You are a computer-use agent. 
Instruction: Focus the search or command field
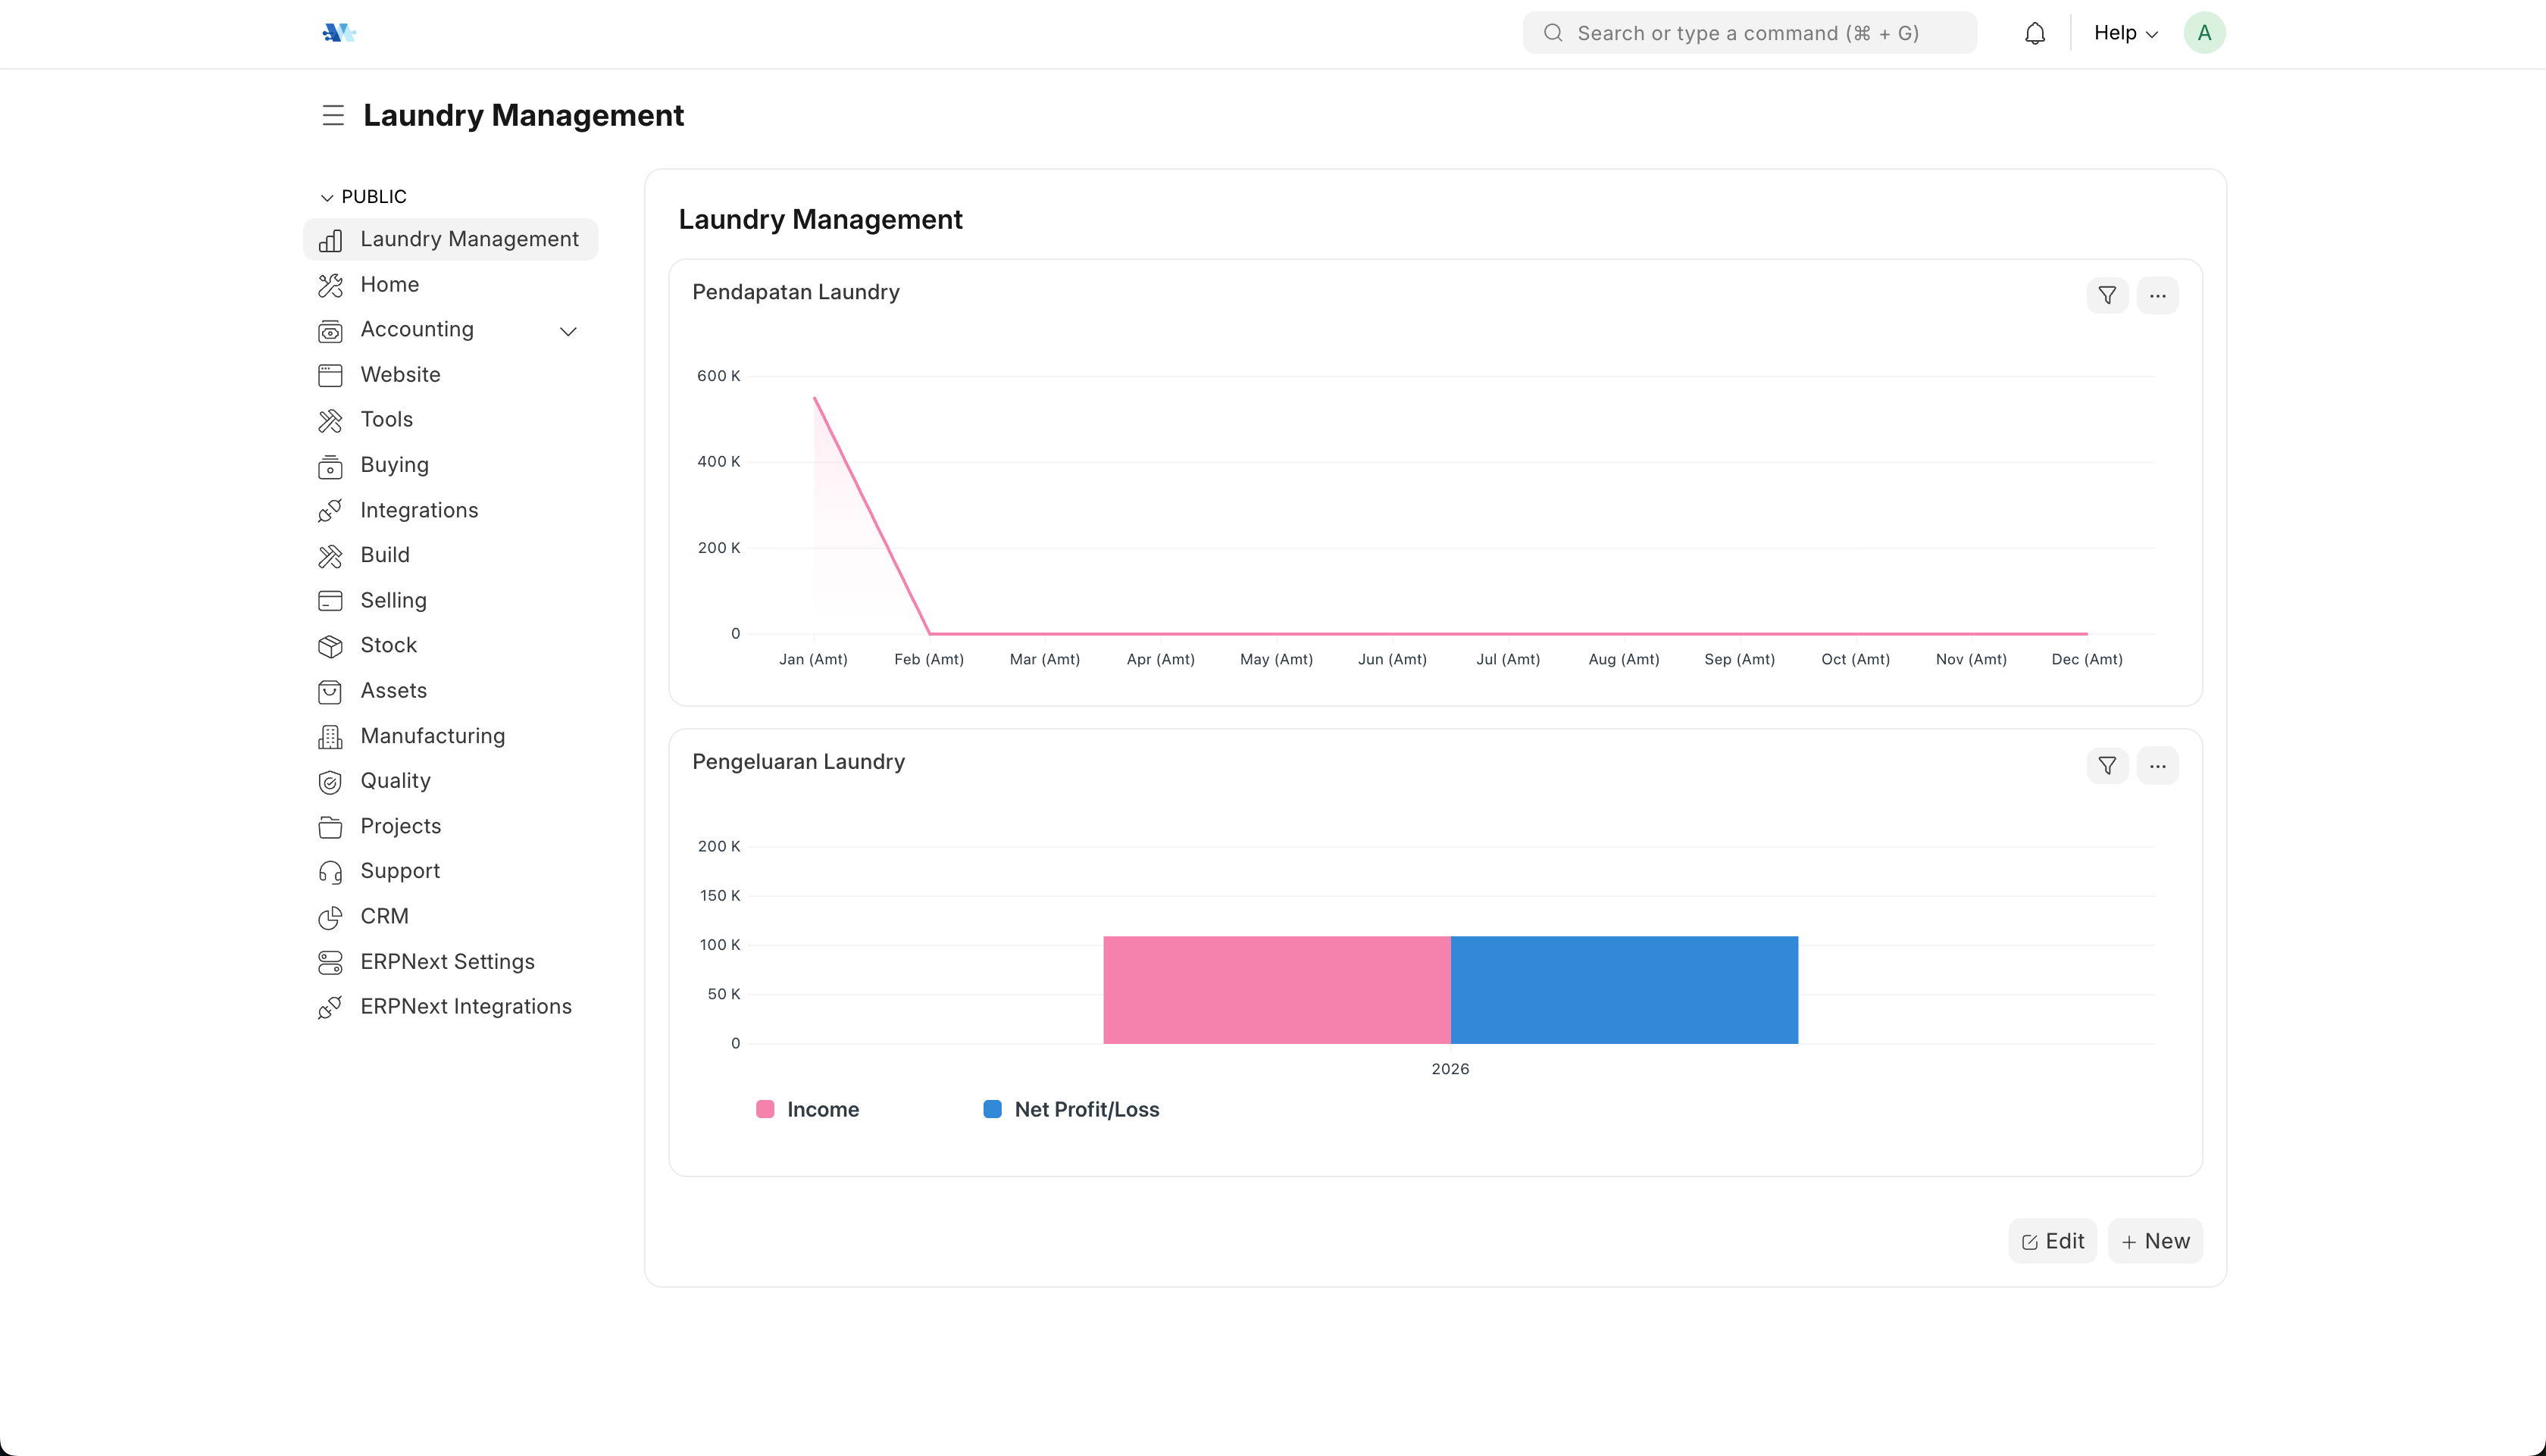click(x=1749, y=33)
